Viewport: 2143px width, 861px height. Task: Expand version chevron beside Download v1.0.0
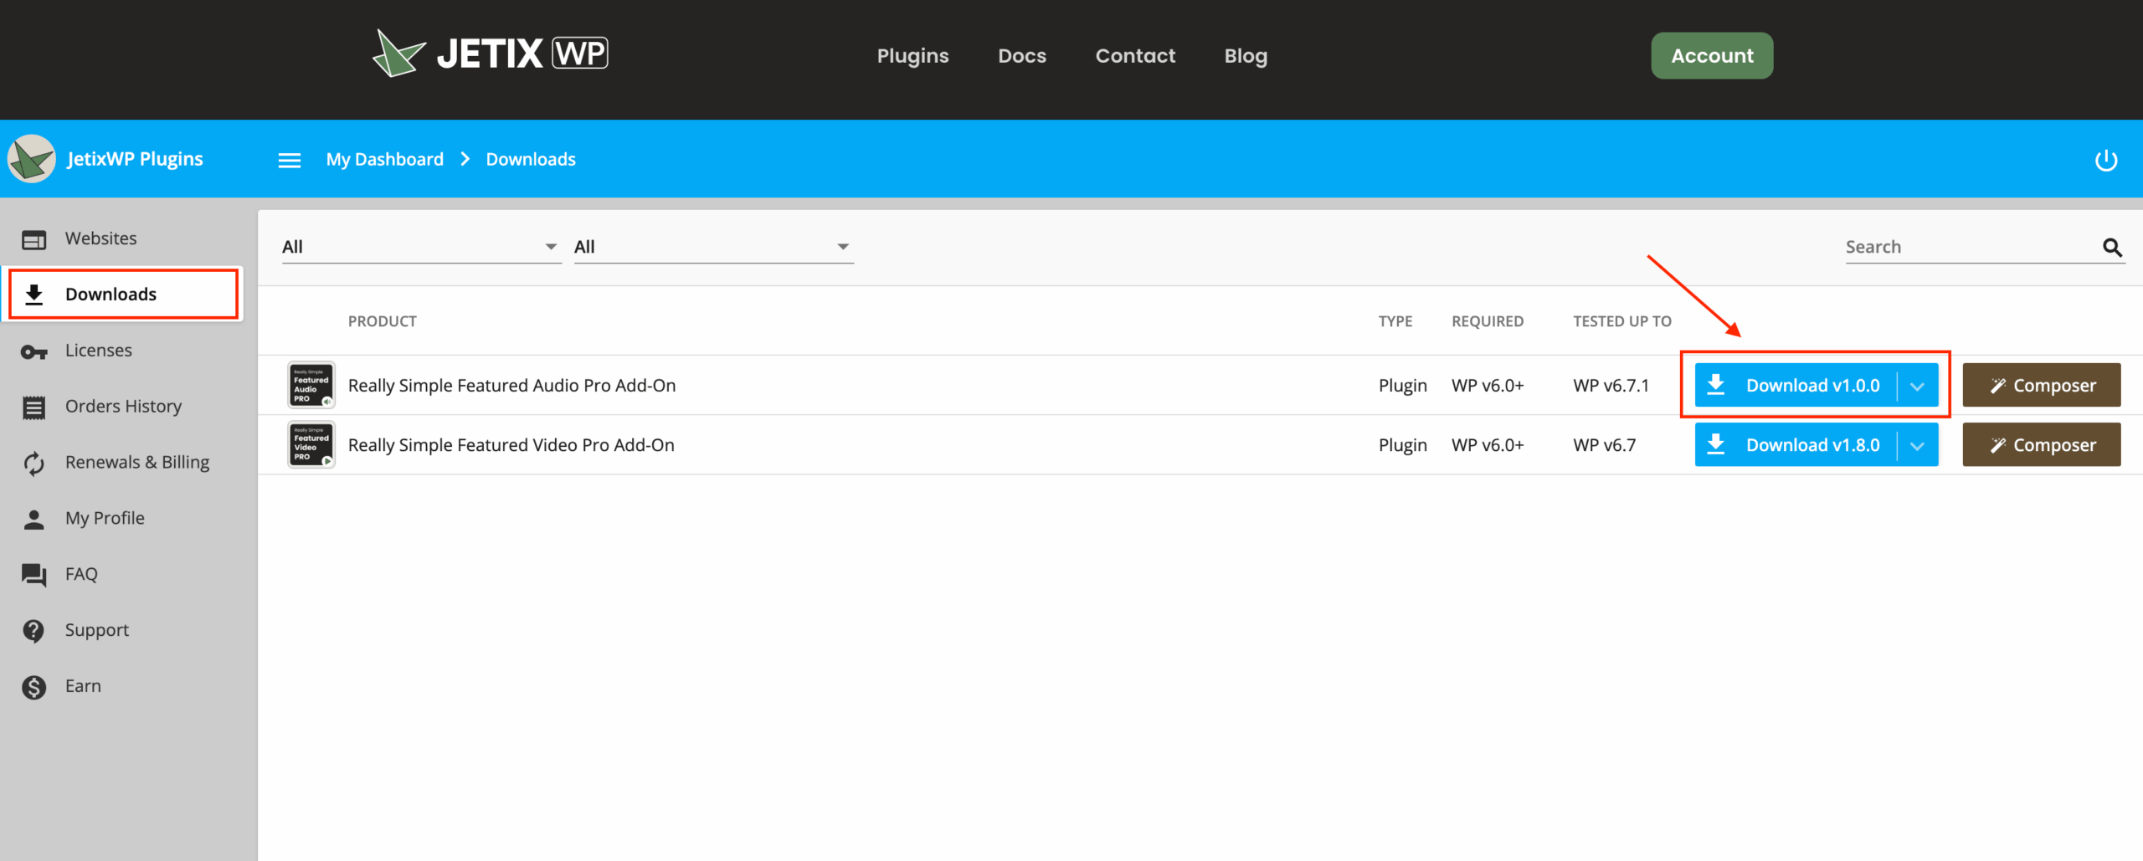1918,386
